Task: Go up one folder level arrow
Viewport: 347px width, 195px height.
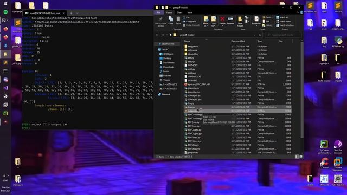Action: (170, 35)
